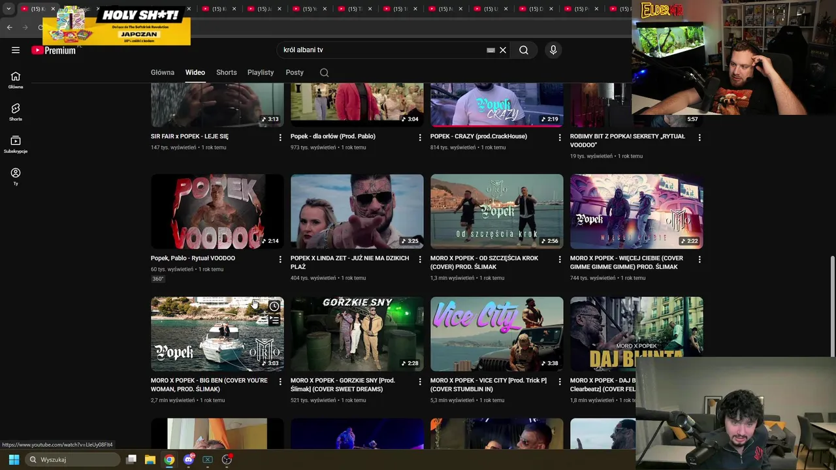Open the on-screen keyboard in search box
836x470 pixels.
click(x=490, y=50)
